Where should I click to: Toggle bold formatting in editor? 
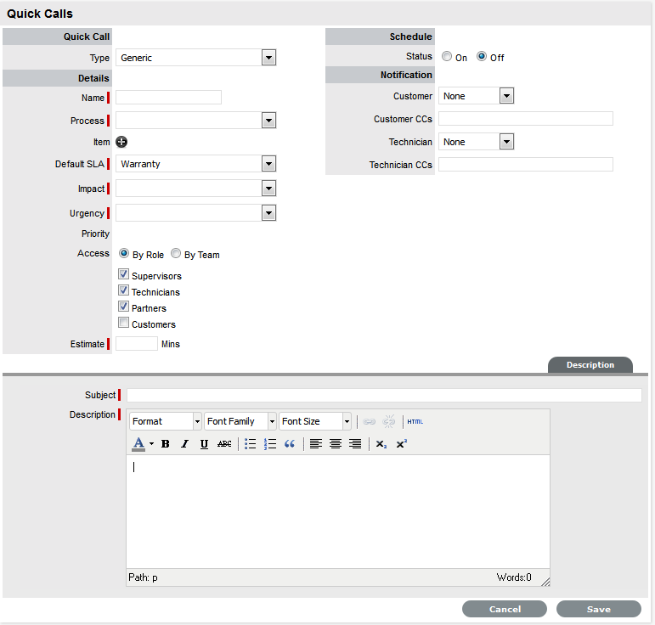166,444
